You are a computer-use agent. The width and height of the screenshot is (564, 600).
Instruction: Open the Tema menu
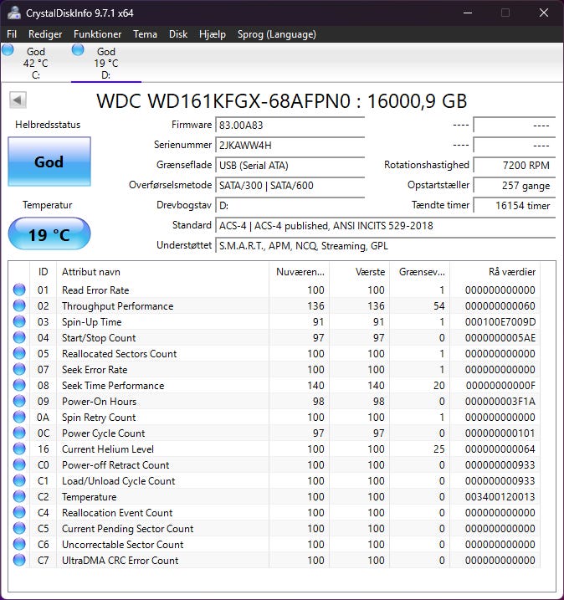[145, 34]
